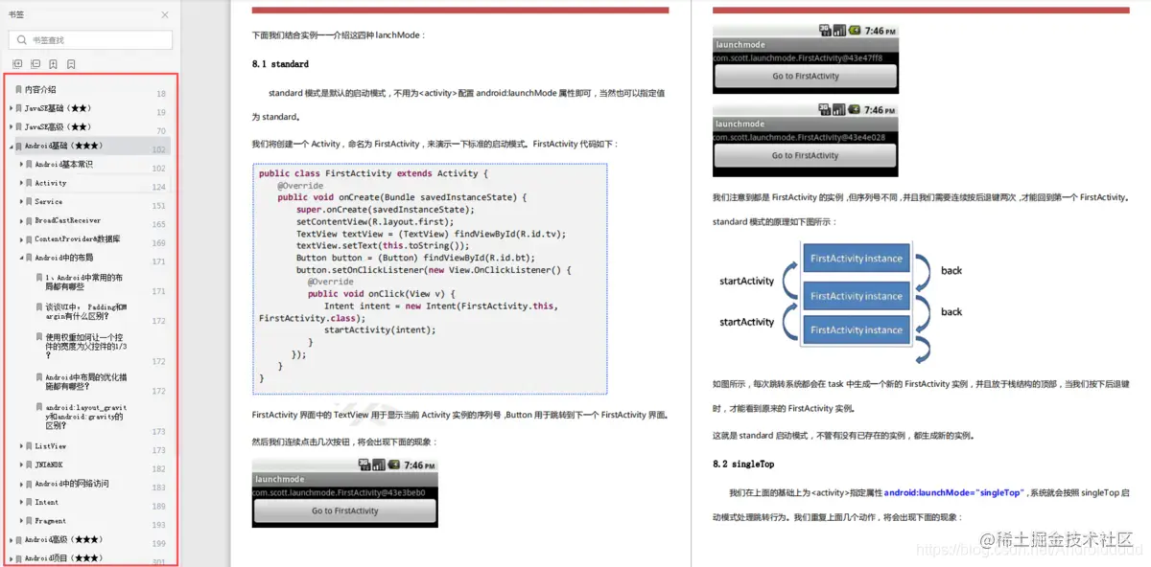Expand the JavaSE基础 bookmark arrow
The height and width of the screenshot is (567, 1151).
click(11, 108)
